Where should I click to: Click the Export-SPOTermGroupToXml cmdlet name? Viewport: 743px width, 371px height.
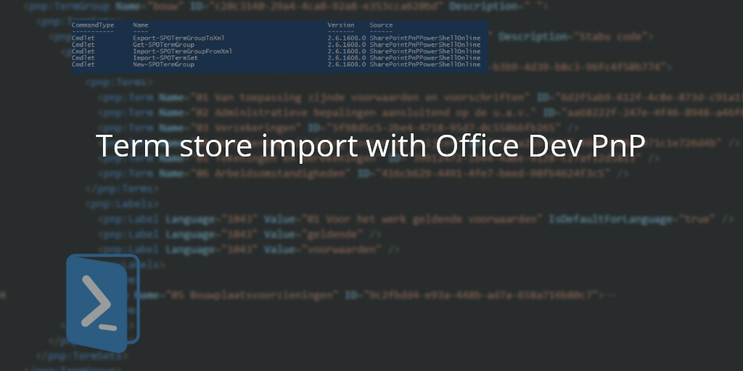[x=178, y=38]
